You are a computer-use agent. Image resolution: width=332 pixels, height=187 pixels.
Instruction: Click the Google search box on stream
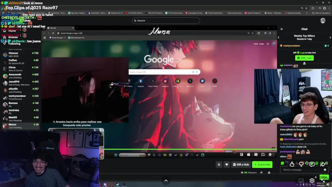164,72
